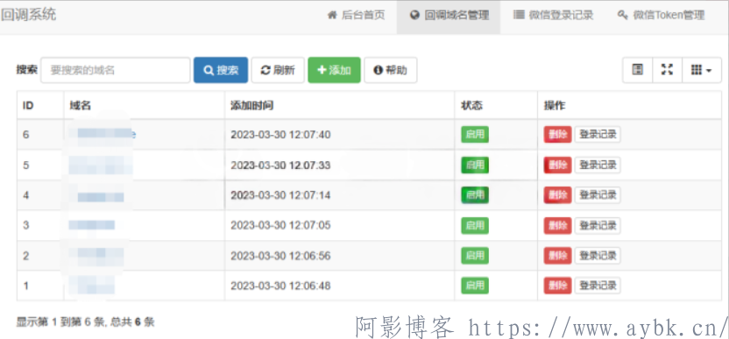
Task: Open 登录记录 for row ID 3
Action: [x=598, y=225]
